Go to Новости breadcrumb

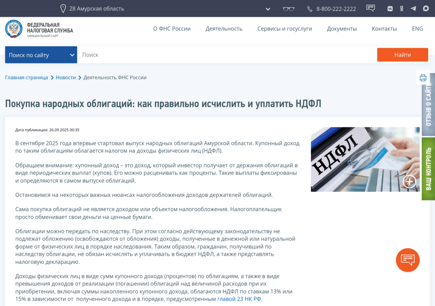tap(66, 77)
